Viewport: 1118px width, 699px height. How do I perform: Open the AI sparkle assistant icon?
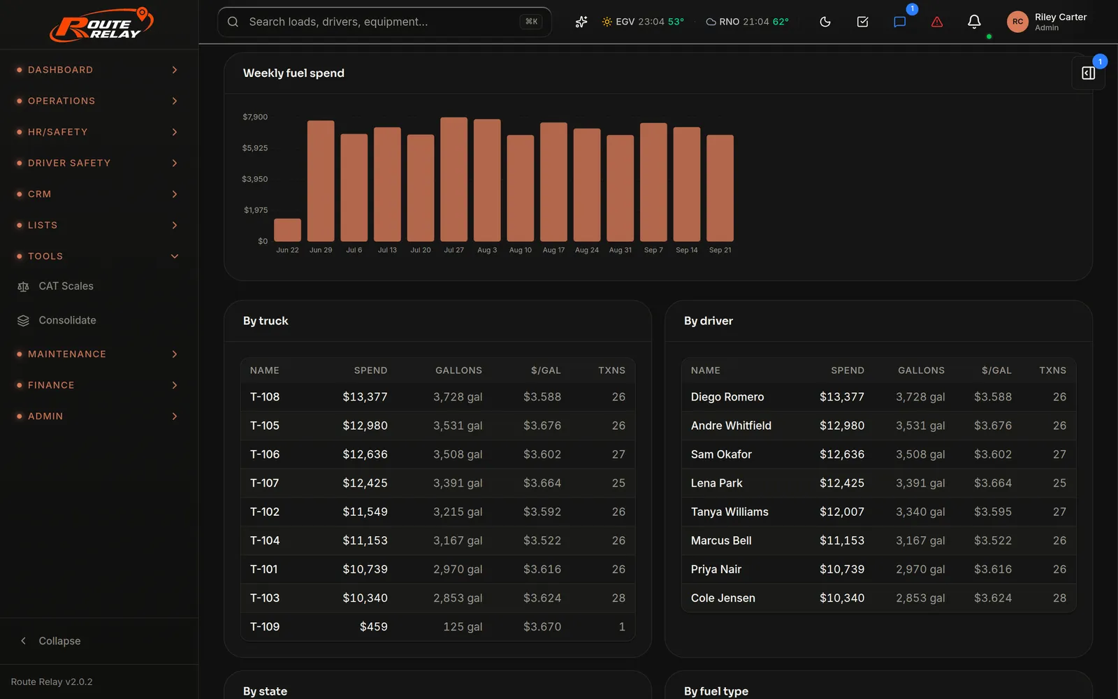pos(581,22)
